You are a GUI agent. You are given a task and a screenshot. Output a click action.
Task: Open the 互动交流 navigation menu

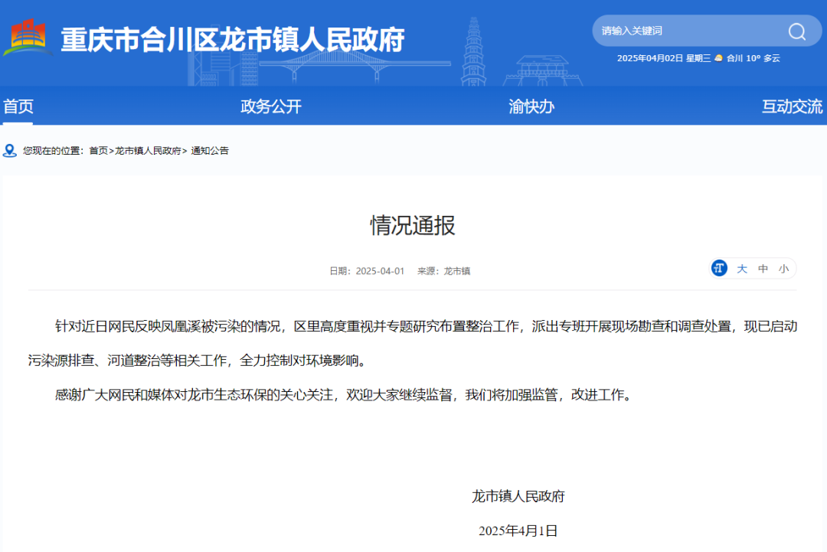point(793,106)
